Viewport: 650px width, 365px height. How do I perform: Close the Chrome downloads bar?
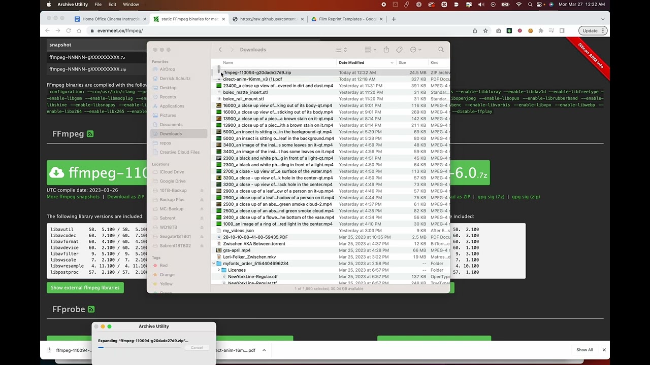[x=604, y=350]
